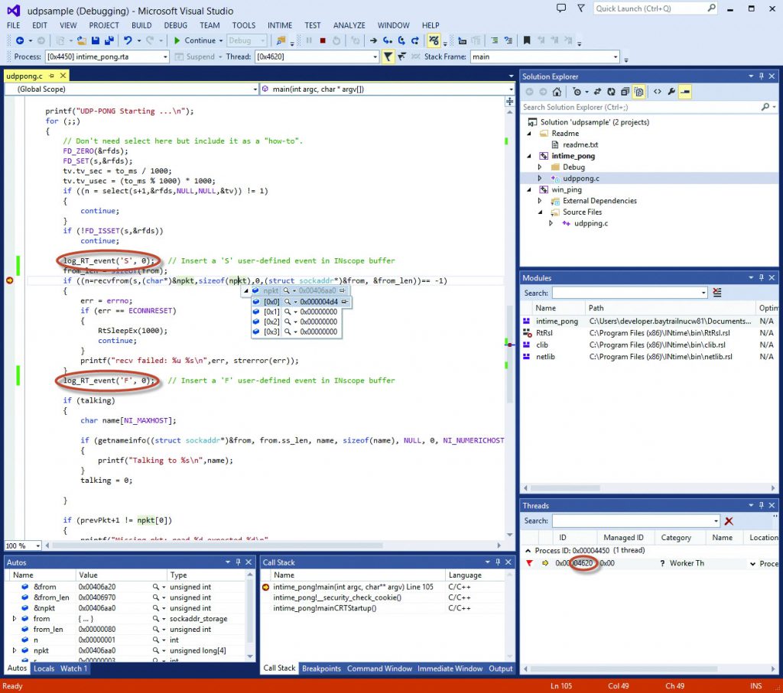Collapse All in Solution Explorer

(625, 92)
